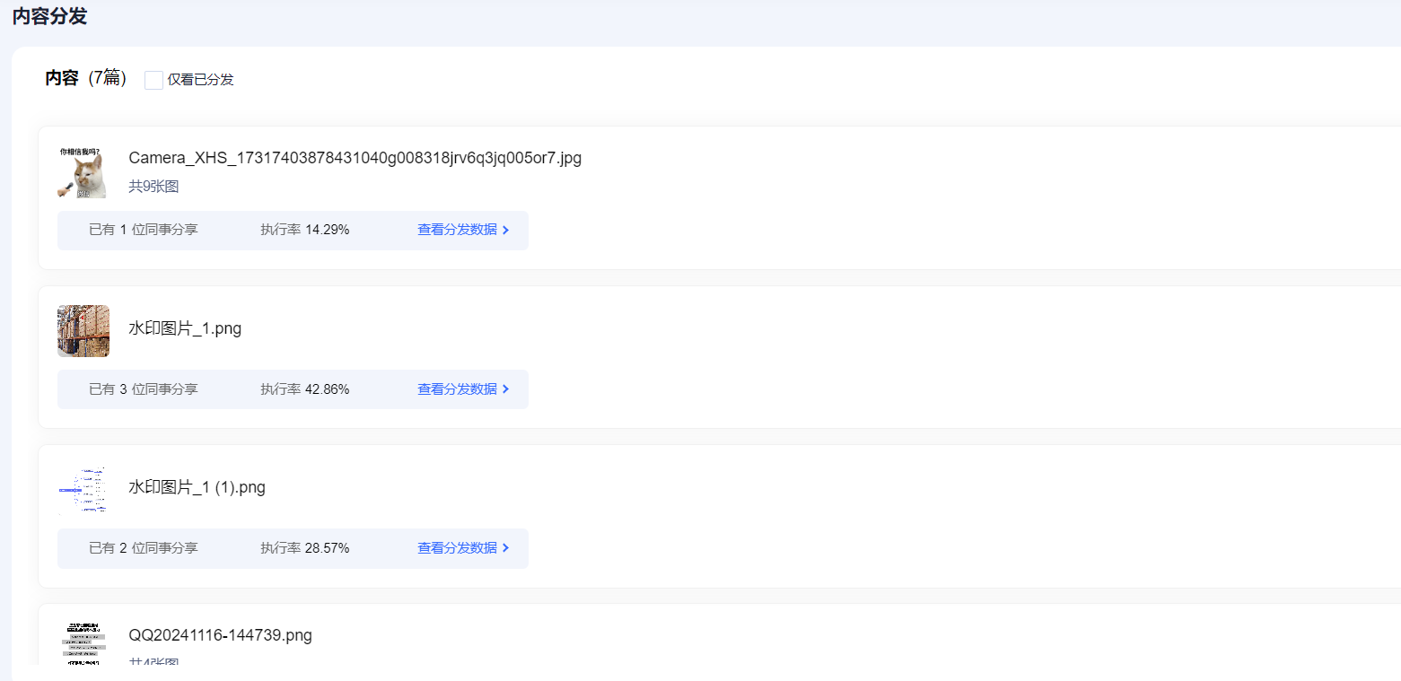The height and width of the screenshot is (681, 1401).
Task: Enable the 仅看已分发 checkbox
Action: pyautogui.click(x=153, y=80)
